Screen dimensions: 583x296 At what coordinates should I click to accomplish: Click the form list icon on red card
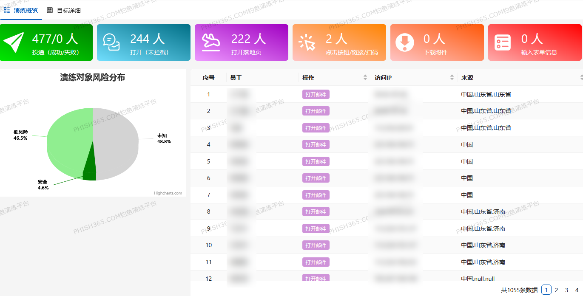(x=503, y=42)
